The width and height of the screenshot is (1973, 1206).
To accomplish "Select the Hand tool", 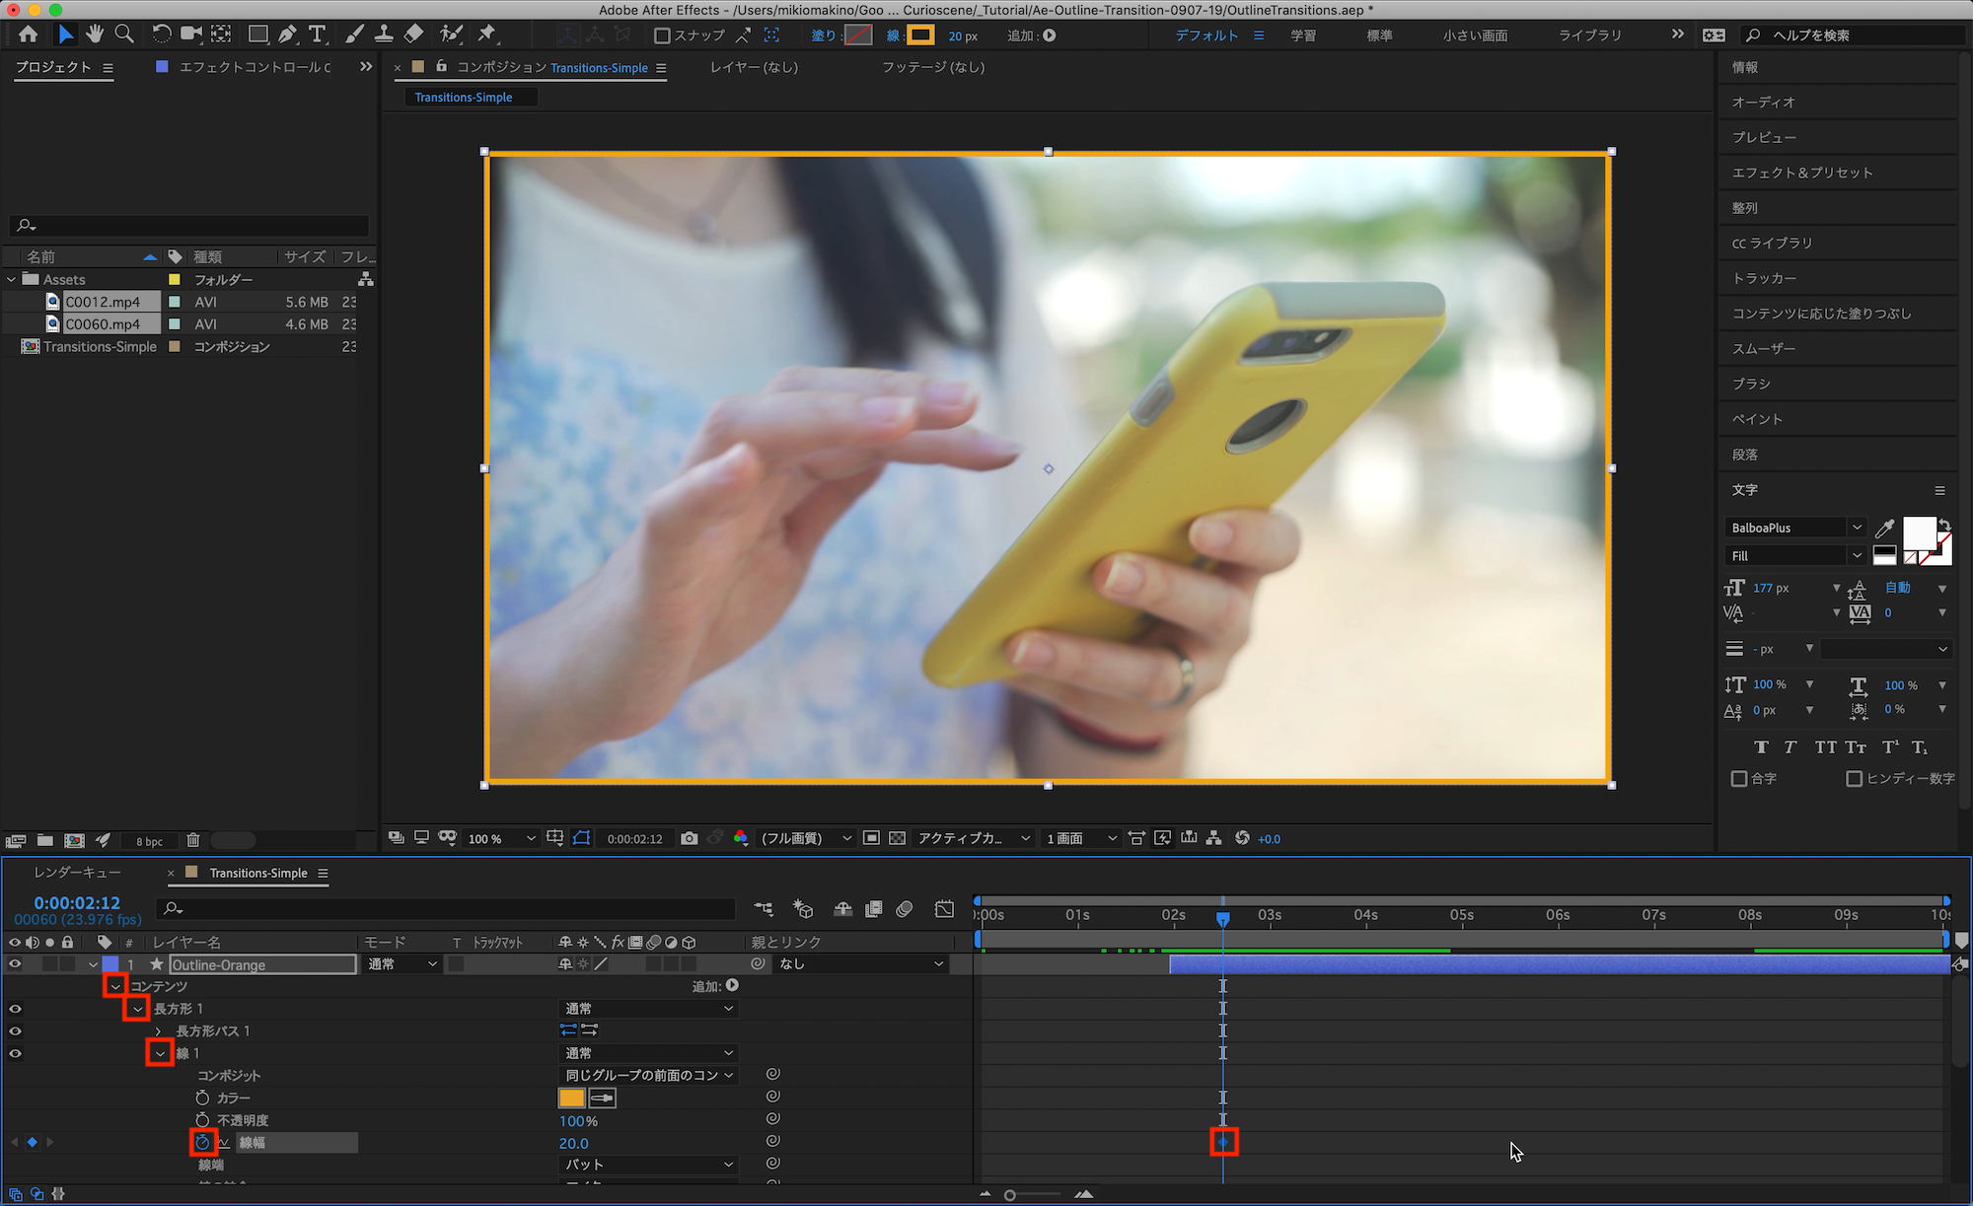I will pos(95,35).
